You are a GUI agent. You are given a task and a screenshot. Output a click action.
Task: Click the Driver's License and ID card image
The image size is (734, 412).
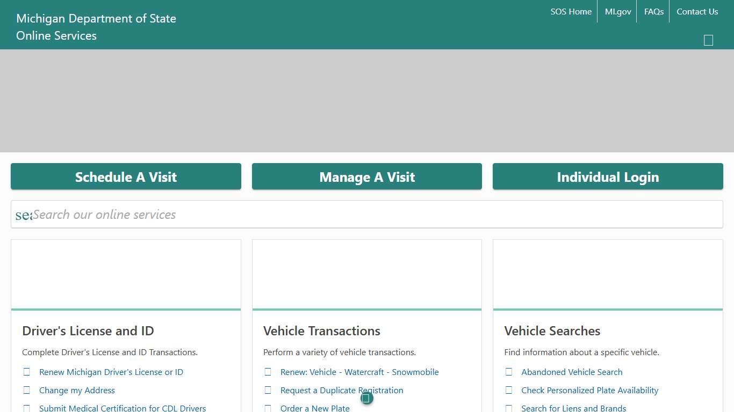pyautogui.click(x=126, y=274)
